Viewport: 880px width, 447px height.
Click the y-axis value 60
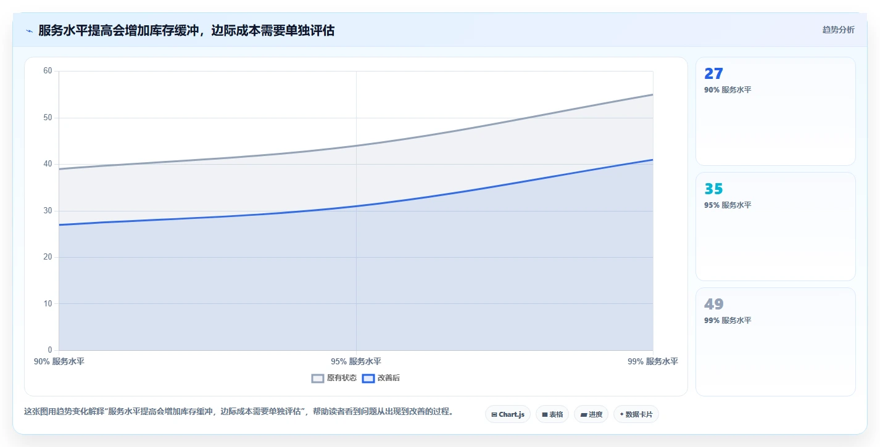[48, 71]
